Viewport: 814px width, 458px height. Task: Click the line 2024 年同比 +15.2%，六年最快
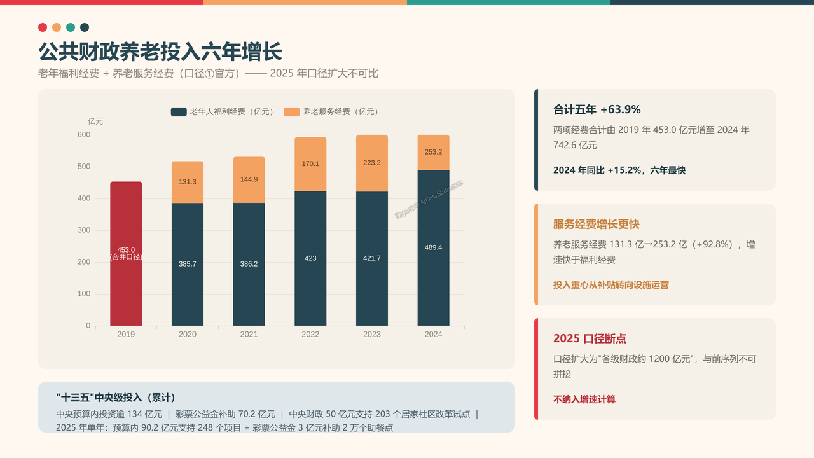[619, 170]
